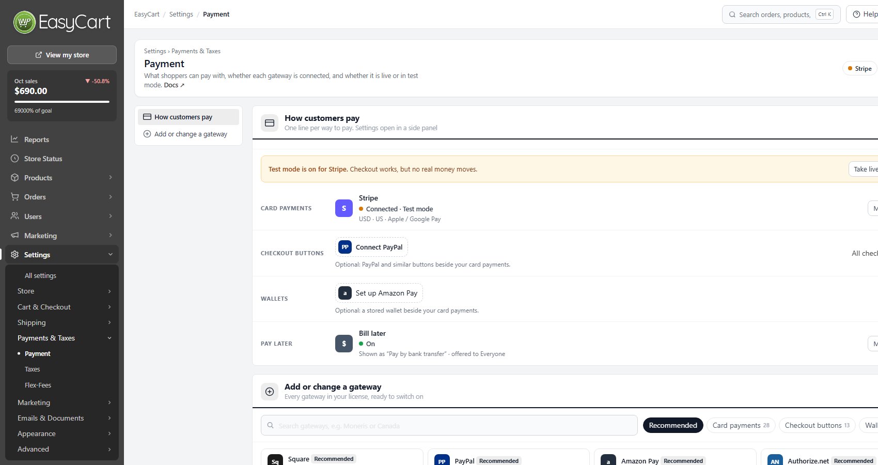878x465 pixels.
Task: Click the Bill later 'On' status text
Action: click(x=370, y=344)
